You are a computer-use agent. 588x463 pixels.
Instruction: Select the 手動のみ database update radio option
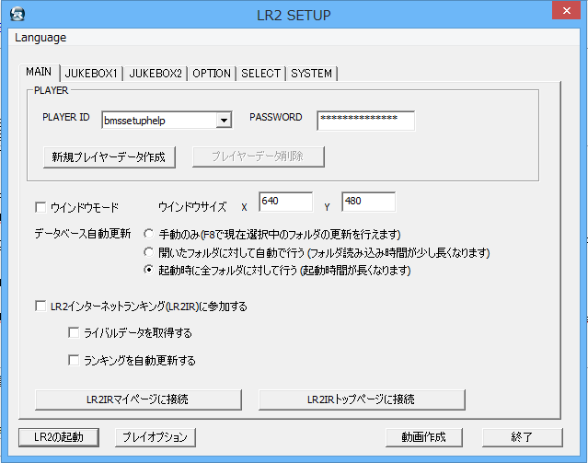tap(148, 234)
